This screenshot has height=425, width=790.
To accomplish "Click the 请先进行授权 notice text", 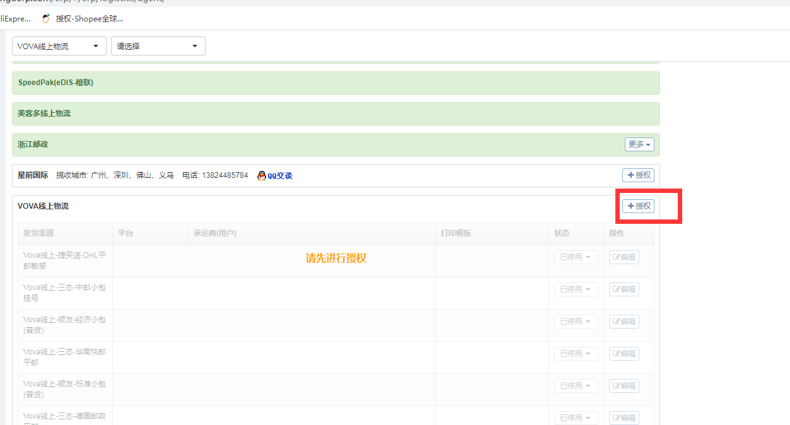I will pyautogui.click(x=336, y=258).
